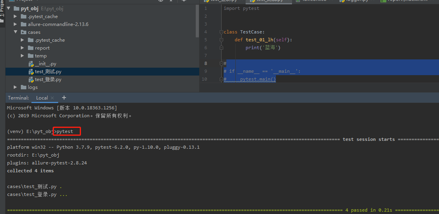Image resolution: width=439 pixels, height=214 pixels.
Task: Click the 'test session starts' header text
Action: pyautogui.click(x=369, y=139)
